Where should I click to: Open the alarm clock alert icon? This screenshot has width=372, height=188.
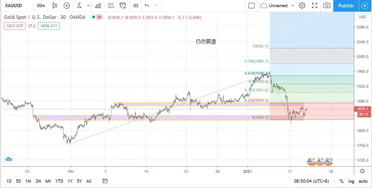pyautogui.click(x=123, y=6)
